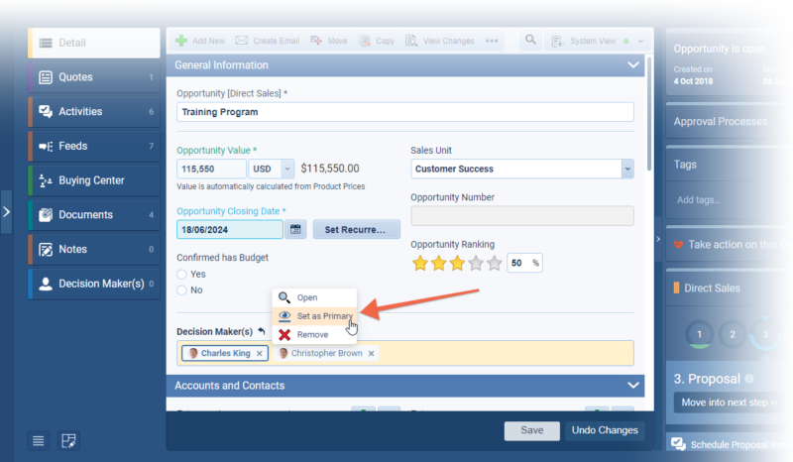The image size is (793, 462).
Task: Set ranking to fifth star
Action: [495, 263]
